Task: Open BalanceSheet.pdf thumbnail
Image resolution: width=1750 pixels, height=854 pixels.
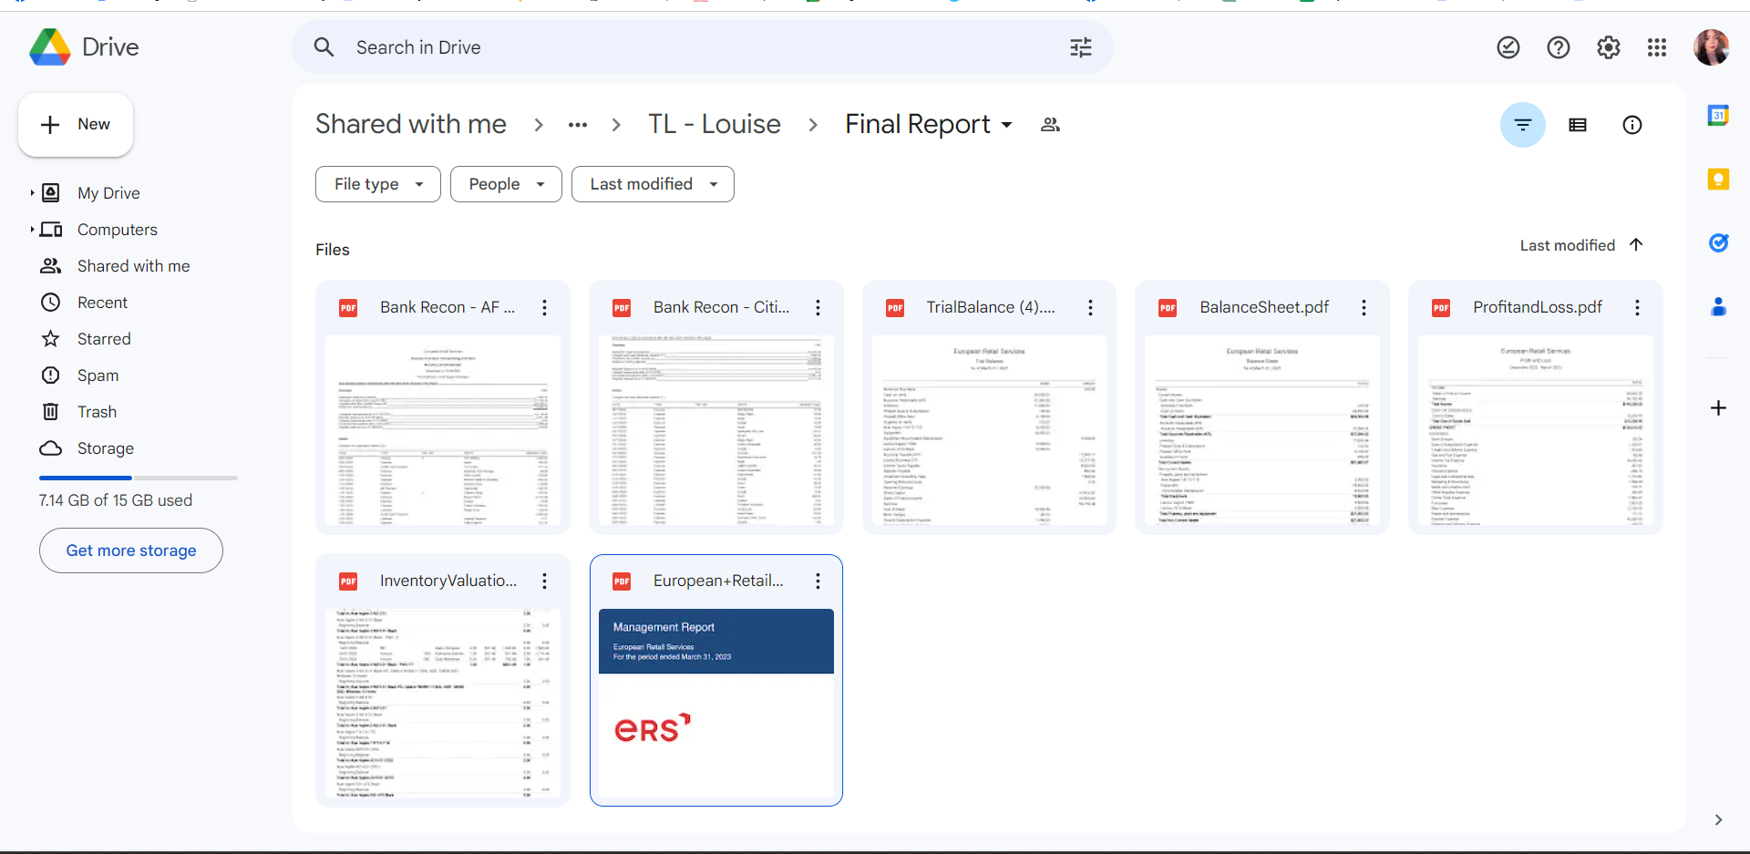Action: tap(1262, 430)
